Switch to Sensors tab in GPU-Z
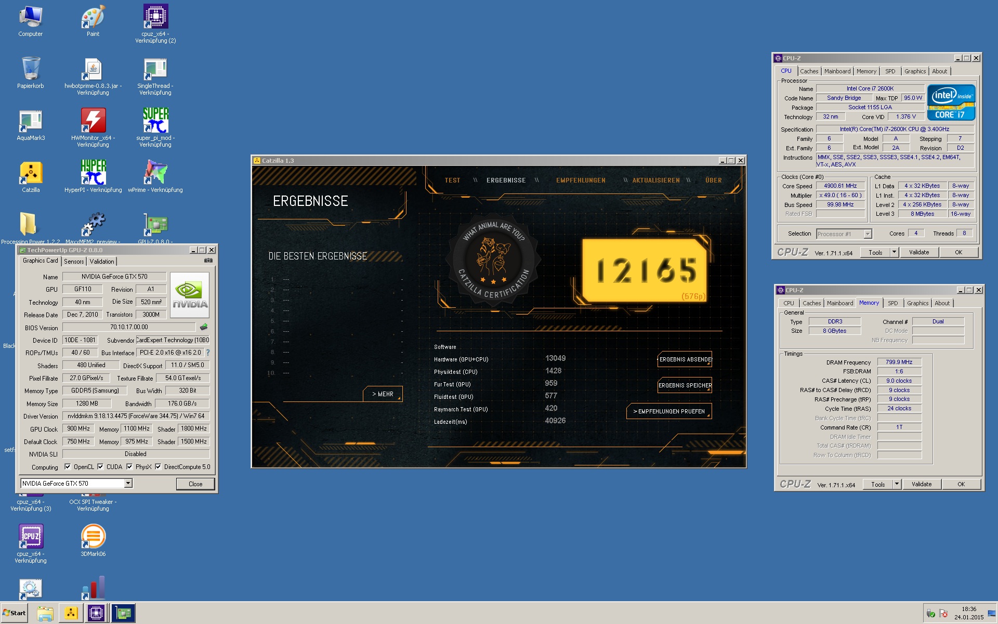This screenshot has height=624, width=998. click(74, 262)
